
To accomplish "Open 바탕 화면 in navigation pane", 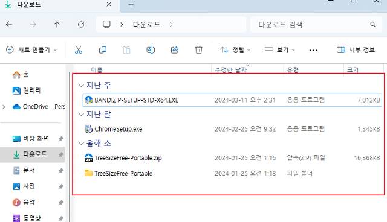I will pyautogui.click(x=31, y=139).
